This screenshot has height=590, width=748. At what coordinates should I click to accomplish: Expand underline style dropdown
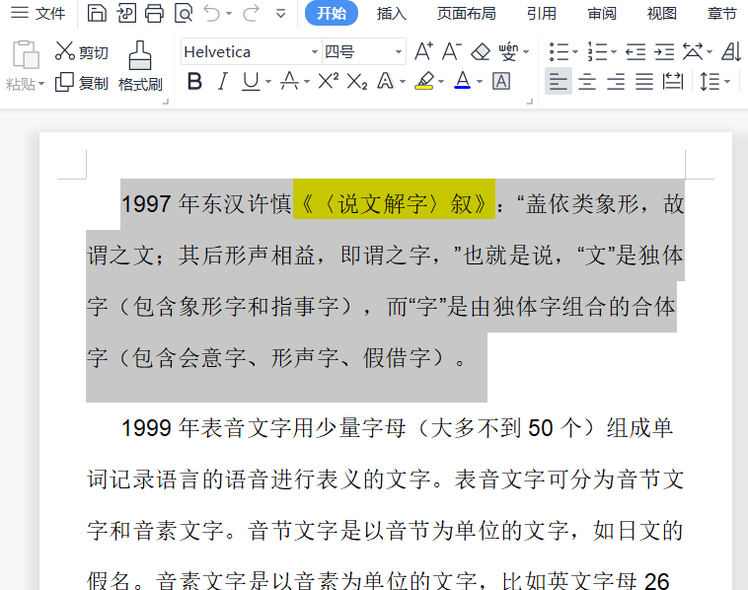pos(268,82)
